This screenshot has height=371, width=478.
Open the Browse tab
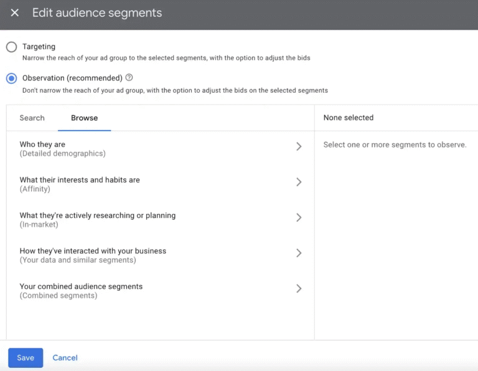(x=84, y=118)
